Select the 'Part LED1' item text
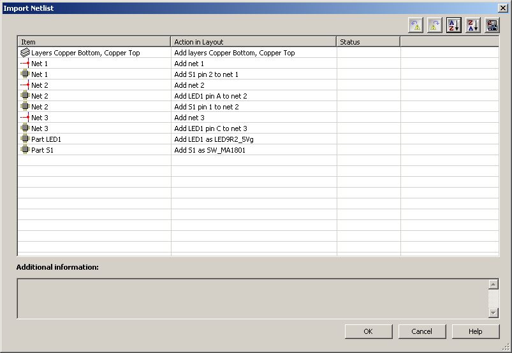The width and height of the screenshot is (512, 353). tap(46, 139)
